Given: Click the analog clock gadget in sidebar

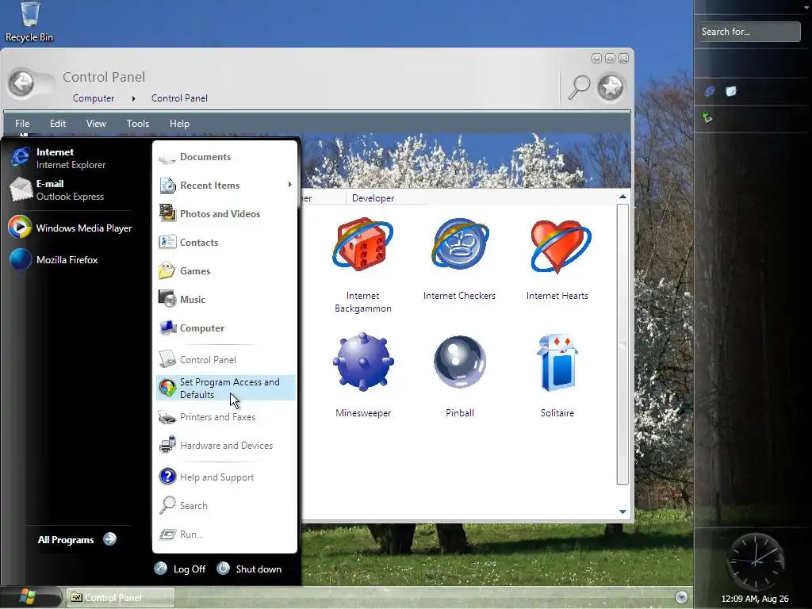Looking at the screenshot, I should click(x=755, y=561).
